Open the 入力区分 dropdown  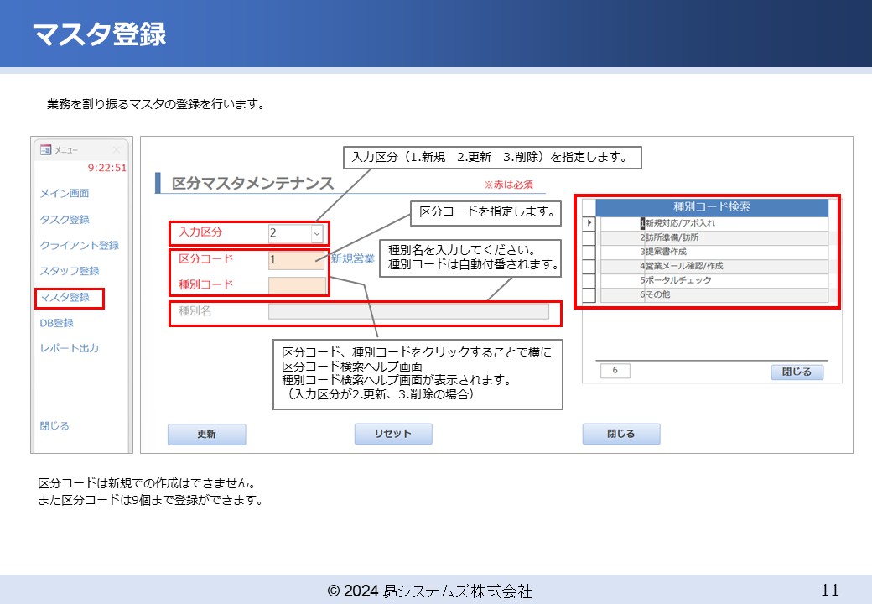(x=316, y=232)
